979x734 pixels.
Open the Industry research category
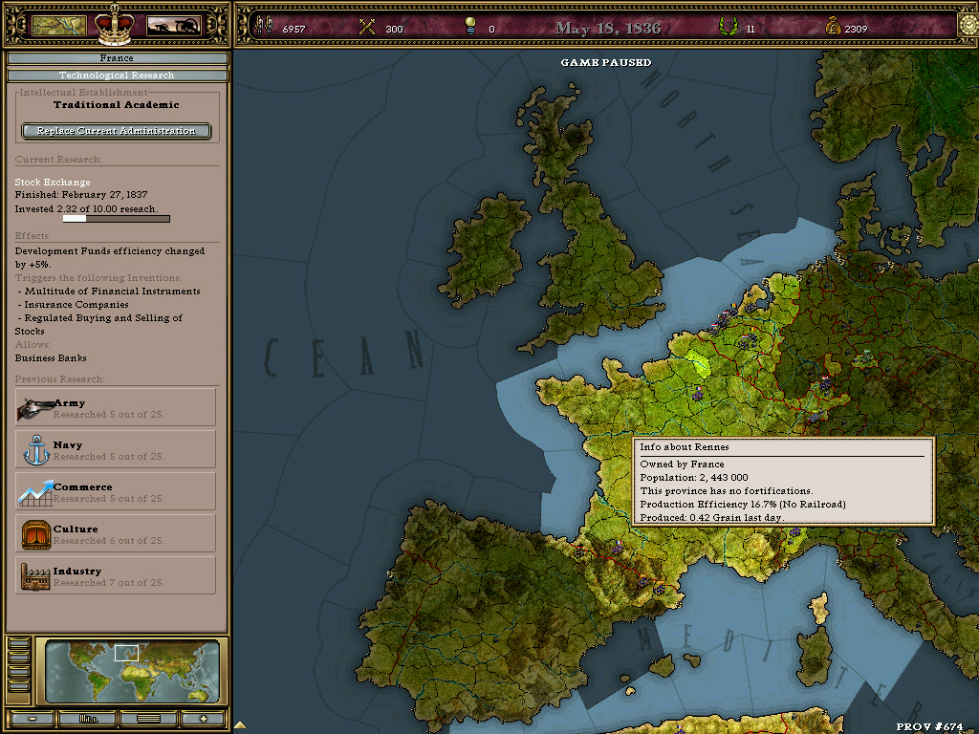click(116, 576)
